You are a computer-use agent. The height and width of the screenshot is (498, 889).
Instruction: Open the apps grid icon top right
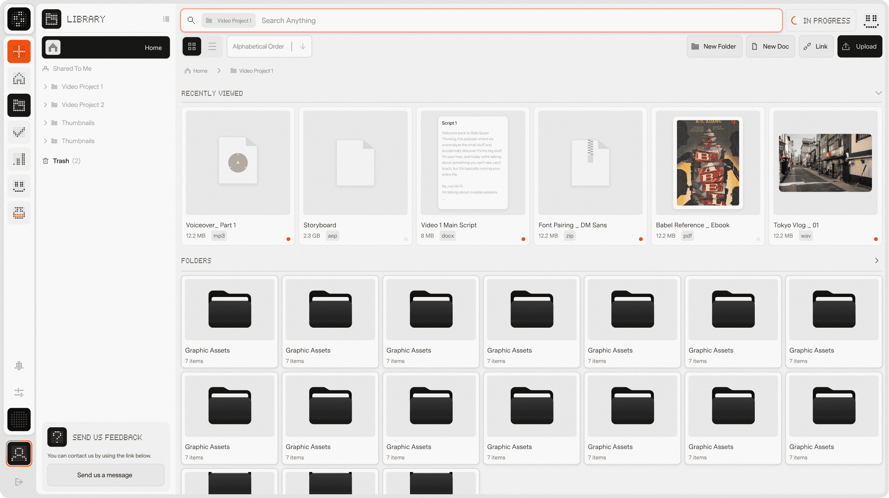click(x=871, y=21)
